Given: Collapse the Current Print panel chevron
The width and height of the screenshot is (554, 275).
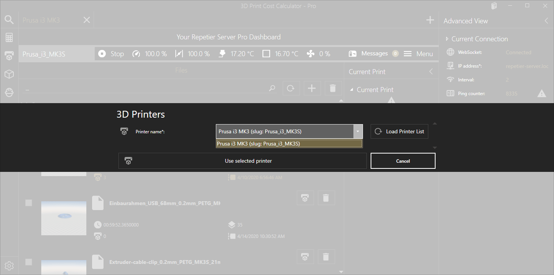Looking at the screenshot, I should [x=431, y=72].
